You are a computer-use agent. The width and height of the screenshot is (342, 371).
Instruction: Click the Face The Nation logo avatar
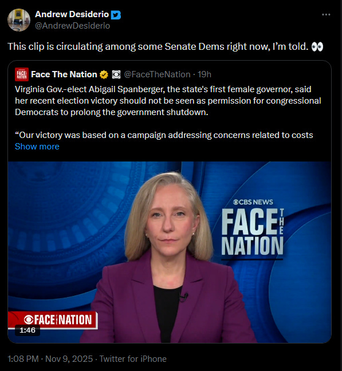coord(22,74)
